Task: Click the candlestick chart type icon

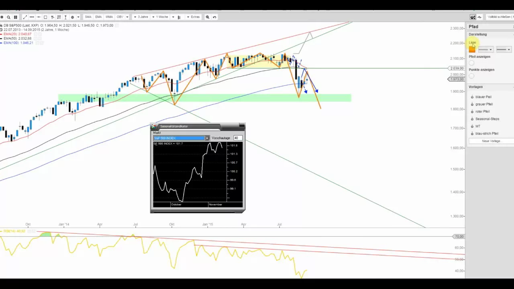Action: point(179,17)
